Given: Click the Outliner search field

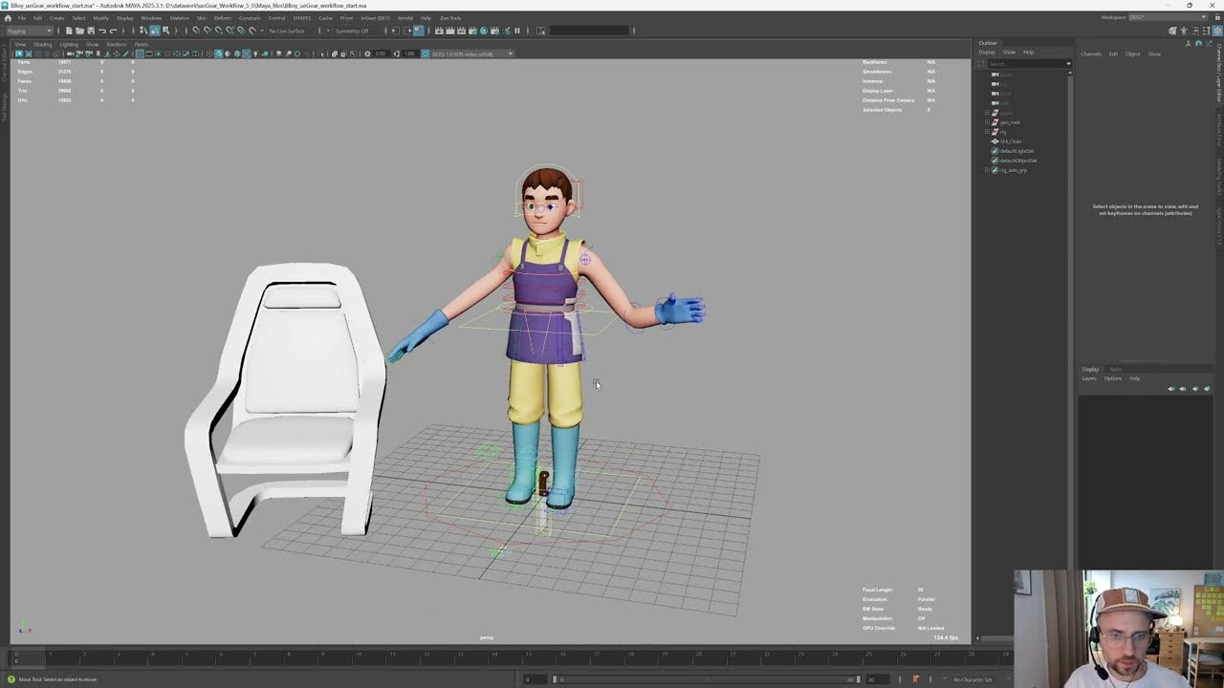Looking at the screenshot, I should point(1028,64).
